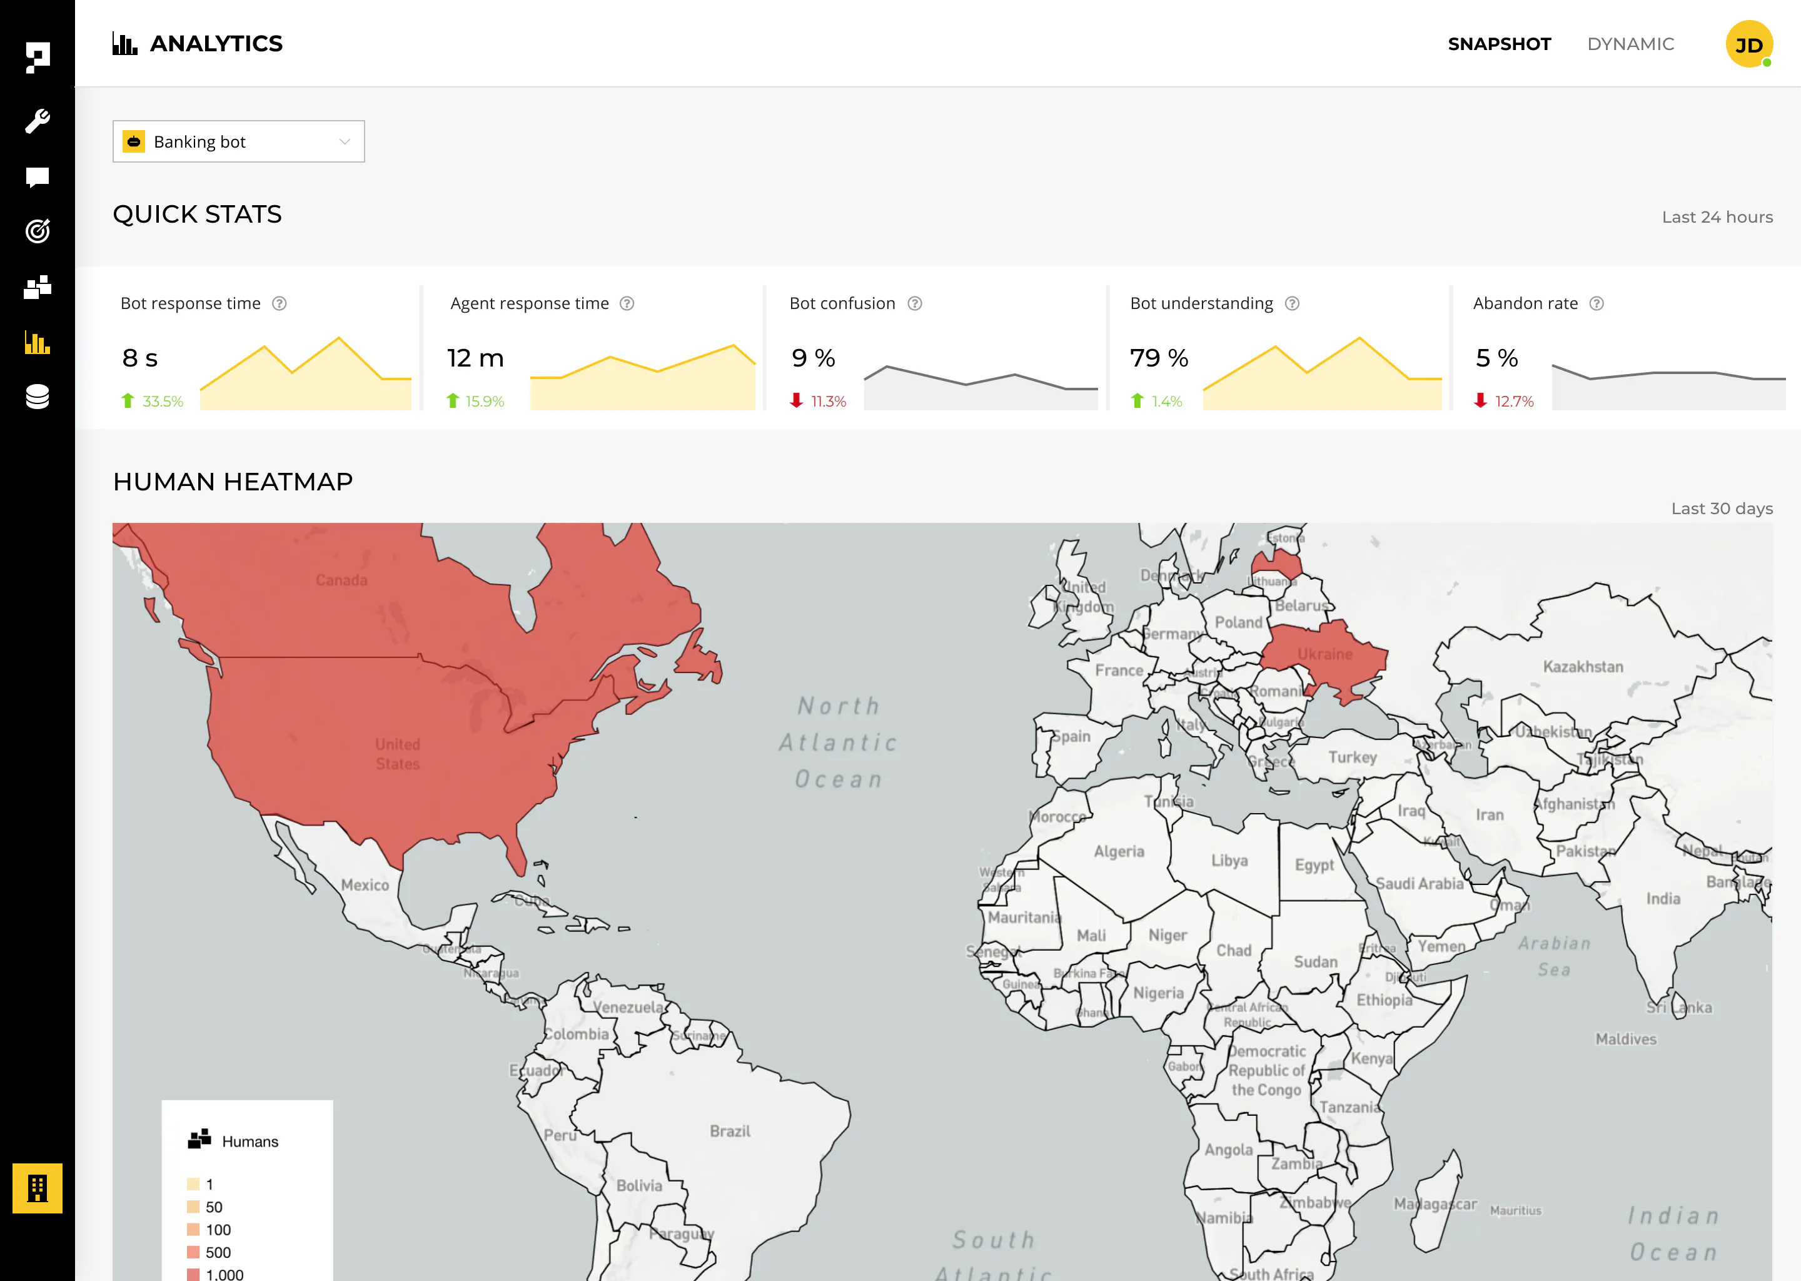Click the Last 30 days label
1801x1281 pixels.
(1722, 509)
